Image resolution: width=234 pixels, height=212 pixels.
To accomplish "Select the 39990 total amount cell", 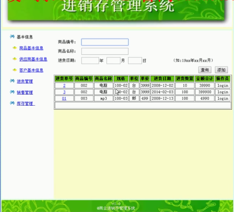I will click(x=205, y=85).
